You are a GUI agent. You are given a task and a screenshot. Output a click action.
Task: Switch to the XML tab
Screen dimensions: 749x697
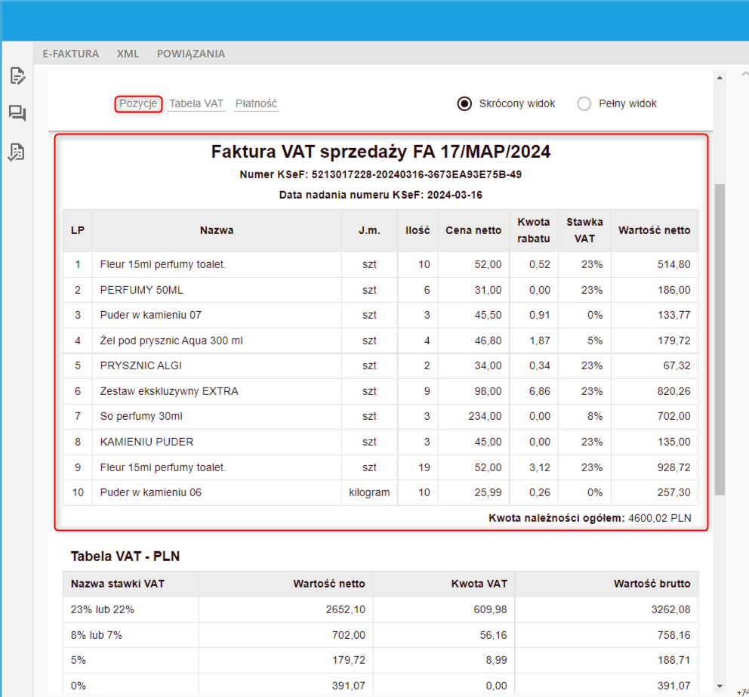click(x=128, y=54)
